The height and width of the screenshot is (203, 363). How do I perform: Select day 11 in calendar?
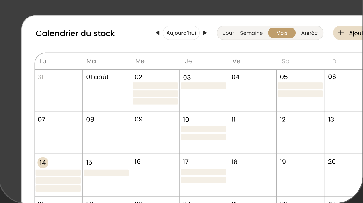[233, 119]
